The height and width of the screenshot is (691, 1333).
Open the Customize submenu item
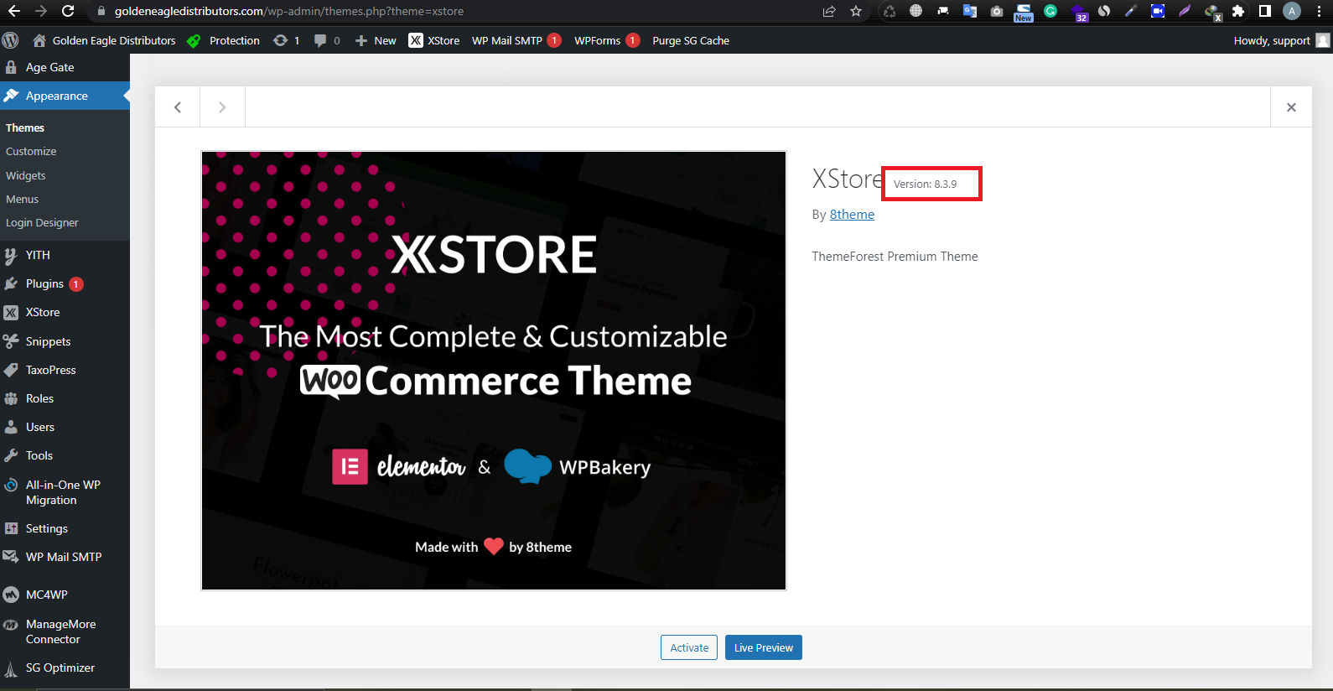coord(31,152)
